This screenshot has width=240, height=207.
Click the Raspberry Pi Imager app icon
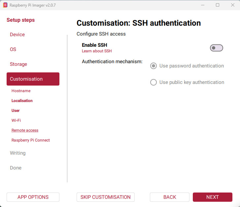(x=5, y=5)
